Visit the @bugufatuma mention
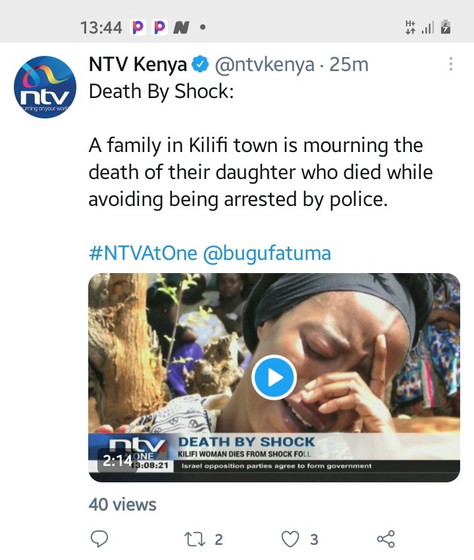 267,253
